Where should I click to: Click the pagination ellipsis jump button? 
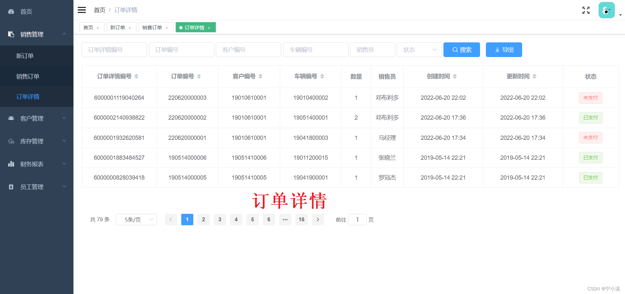click(285, 220)
